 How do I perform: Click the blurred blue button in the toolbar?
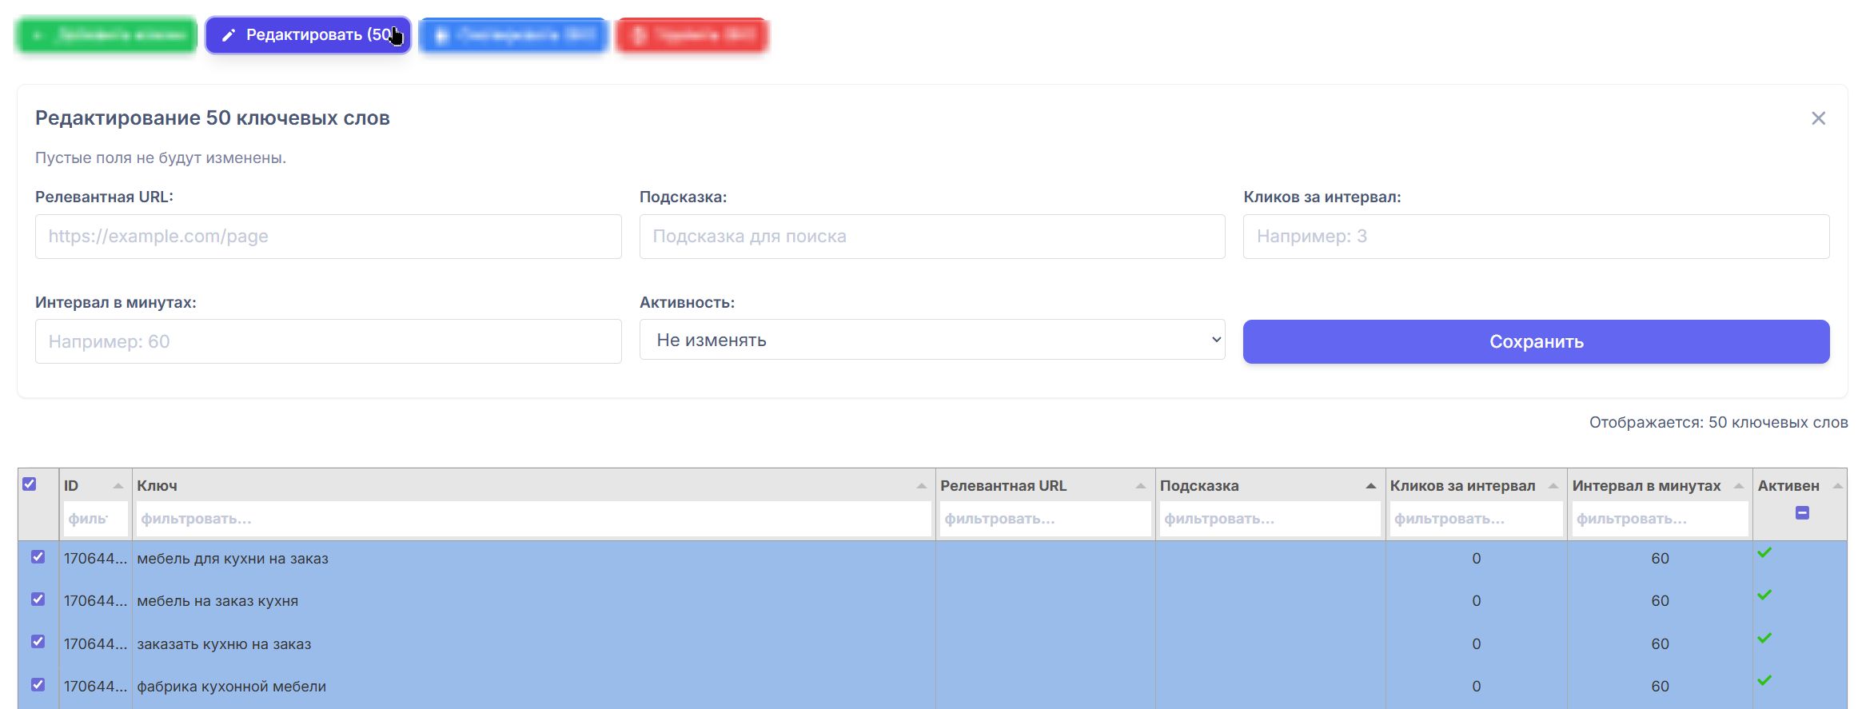click(x=513, y=35)
